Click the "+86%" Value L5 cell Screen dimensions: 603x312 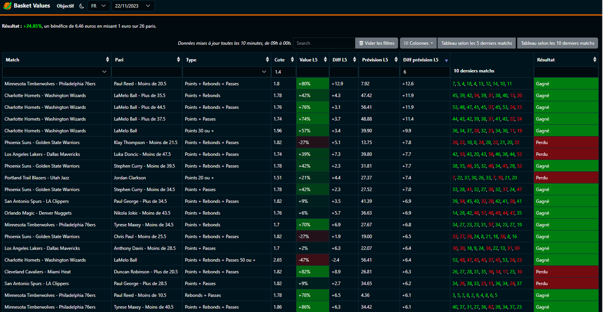313,306
